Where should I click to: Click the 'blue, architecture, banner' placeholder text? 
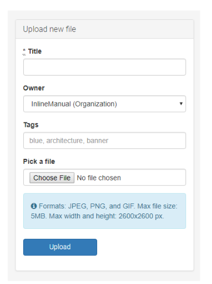(69, 141)
